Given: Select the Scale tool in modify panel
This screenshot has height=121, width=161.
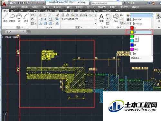Looking at the screenshot, I should (45, 23).
